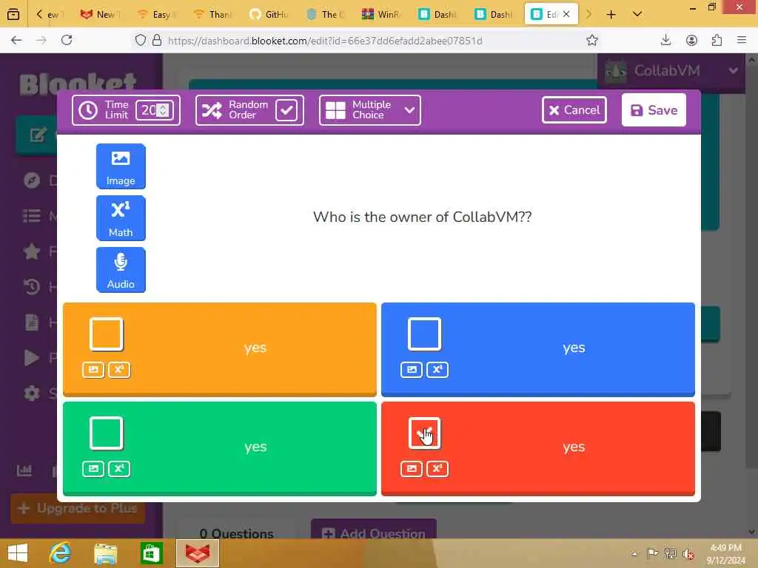Open the browser extensions icon

coord(717,41)
